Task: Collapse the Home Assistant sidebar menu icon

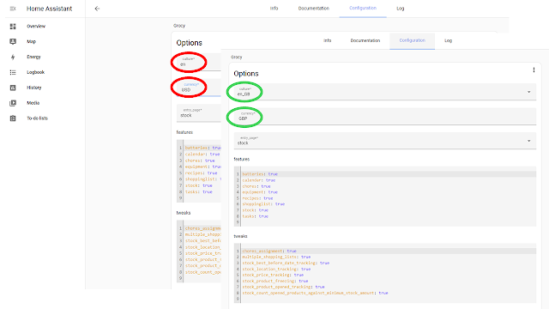Action: (x=13, y=9)
